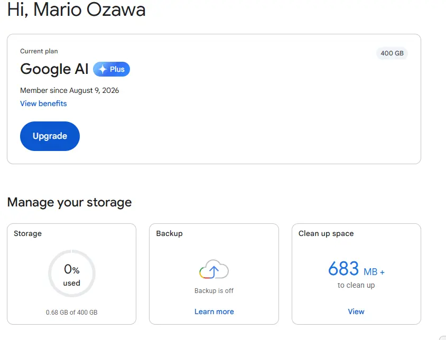Image resolution: width=446 pixels, height=340 pixels.
Task: Select the 400 GB storage chip
Action: 392,53
